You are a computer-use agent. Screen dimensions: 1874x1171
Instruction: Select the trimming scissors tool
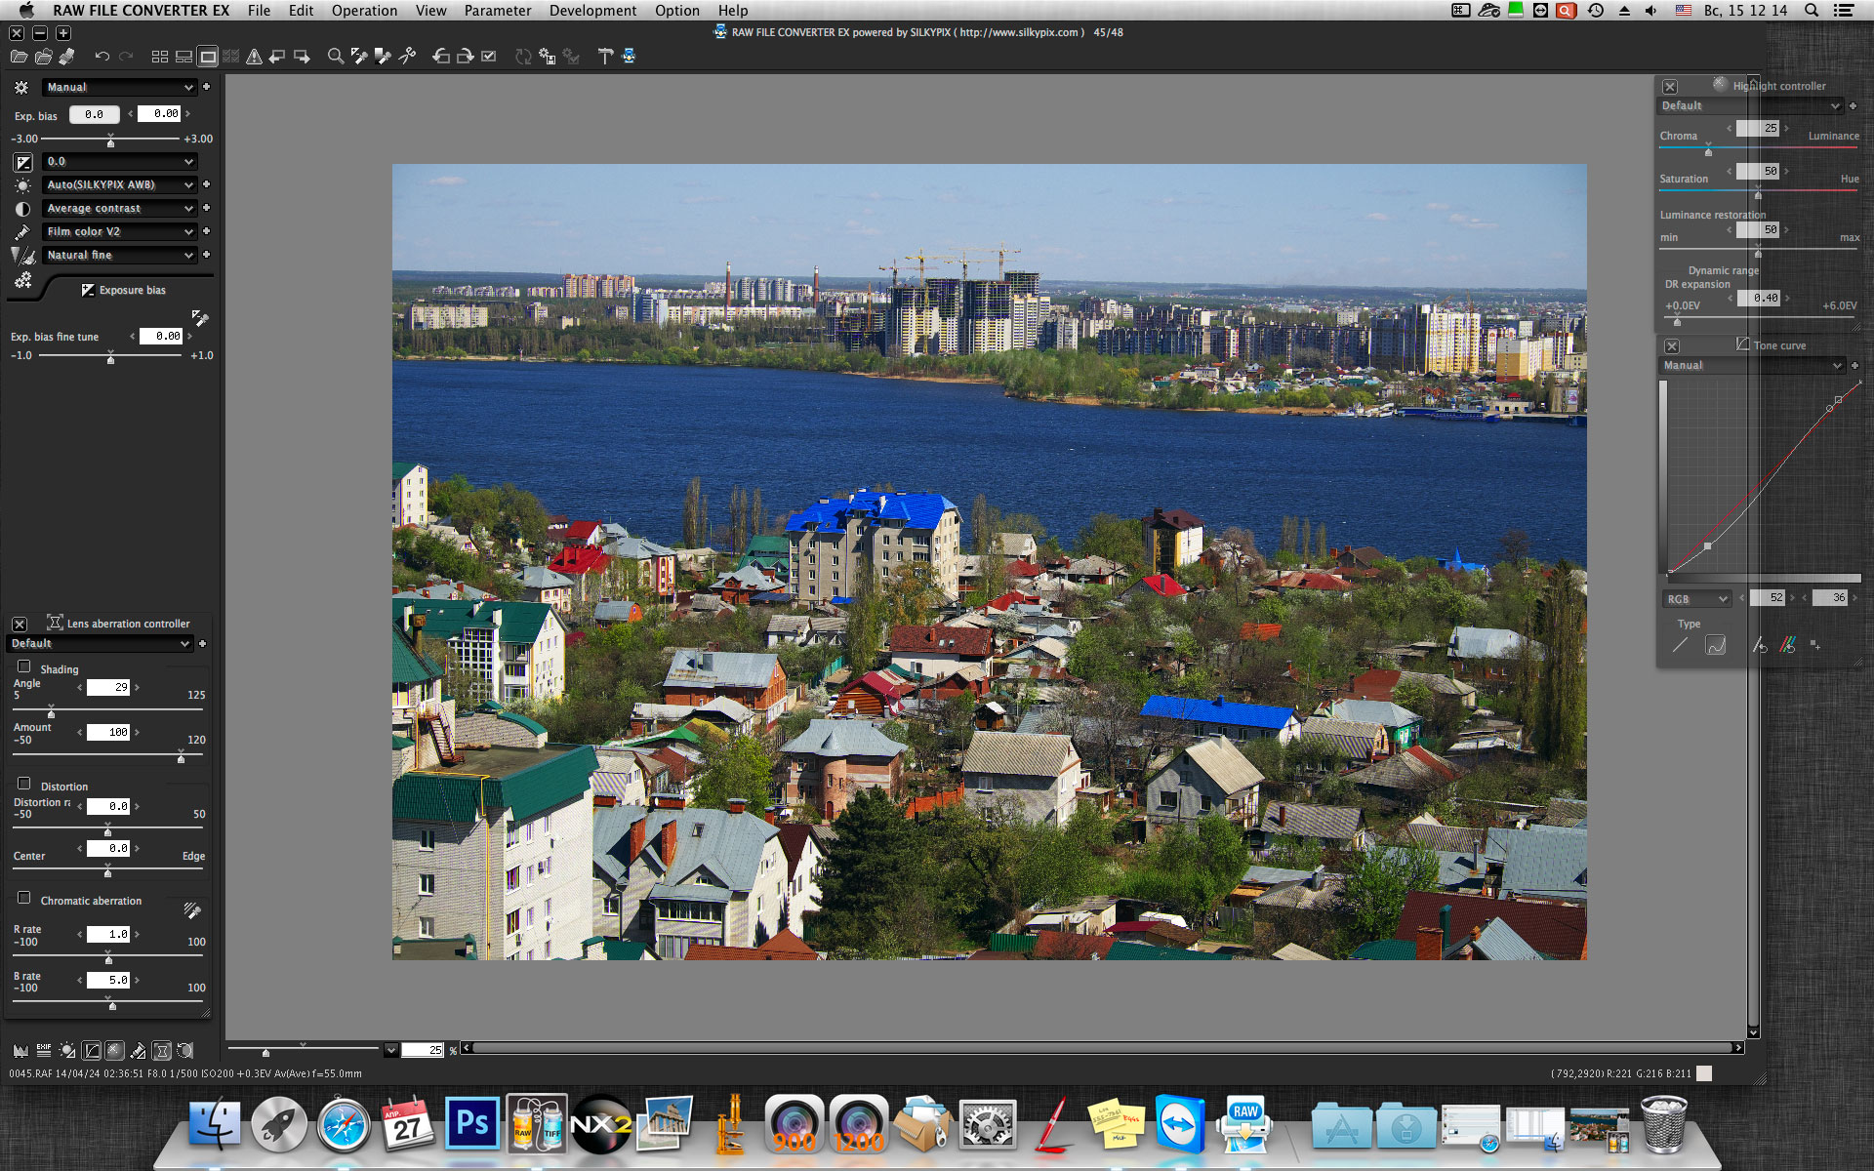click(x=407, y=57)
